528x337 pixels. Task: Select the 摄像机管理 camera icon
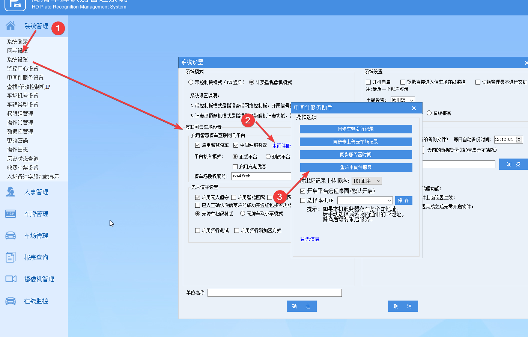tap(11, 279)
